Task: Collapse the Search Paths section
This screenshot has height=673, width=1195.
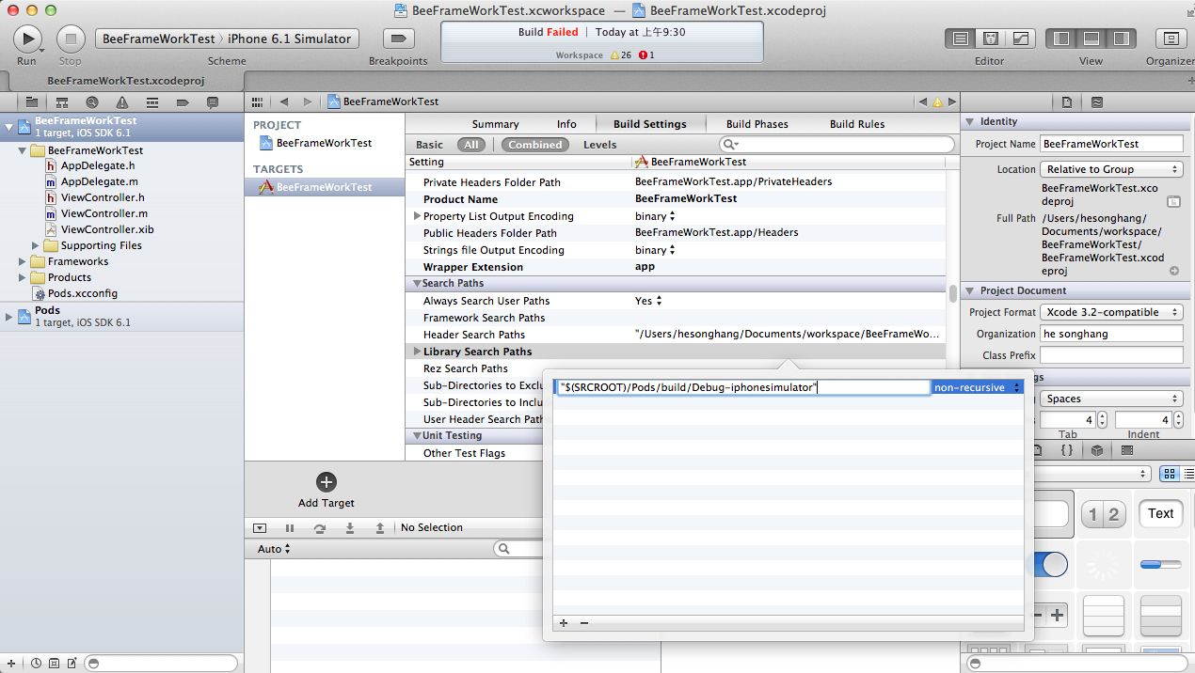Action: (x=416, y=284)
